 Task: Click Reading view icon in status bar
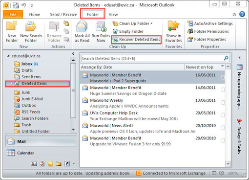point(221,173)
